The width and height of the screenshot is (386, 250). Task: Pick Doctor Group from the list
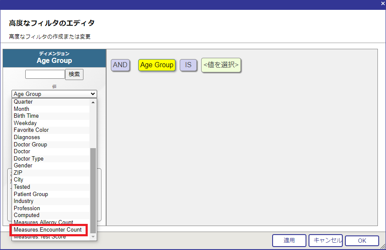coord(30,144)
